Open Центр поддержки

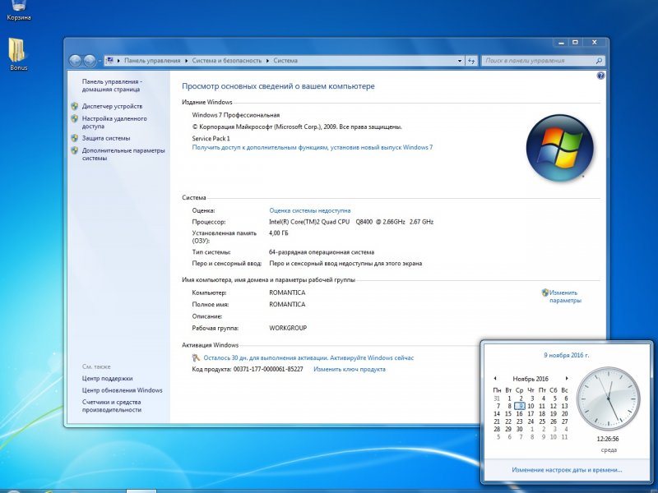pos(108,379)
